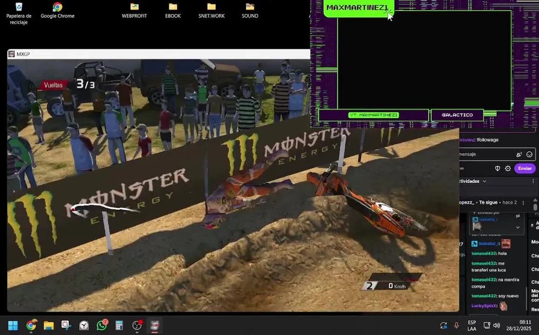This screenshot has height=335, width=539.
Task: Open the SOUND desktop folder
Action: 250,11
